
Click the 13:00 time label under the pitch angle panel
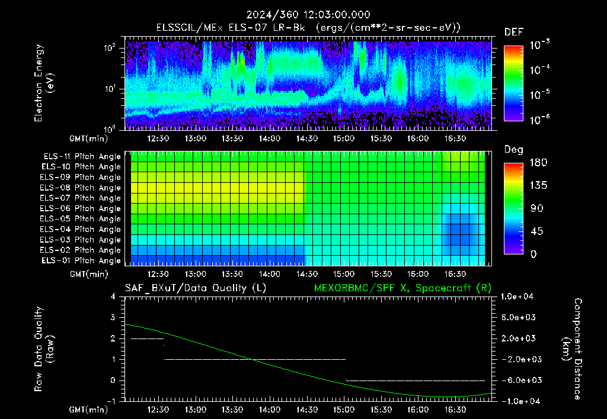195,274
